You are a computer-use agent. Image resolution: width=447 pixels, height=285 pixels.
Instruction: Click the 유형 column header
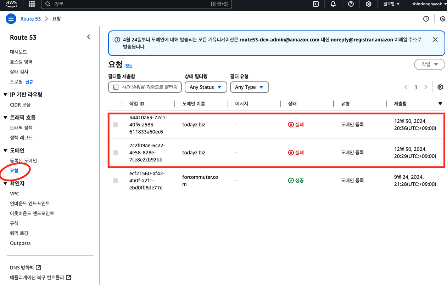point(345,104)
